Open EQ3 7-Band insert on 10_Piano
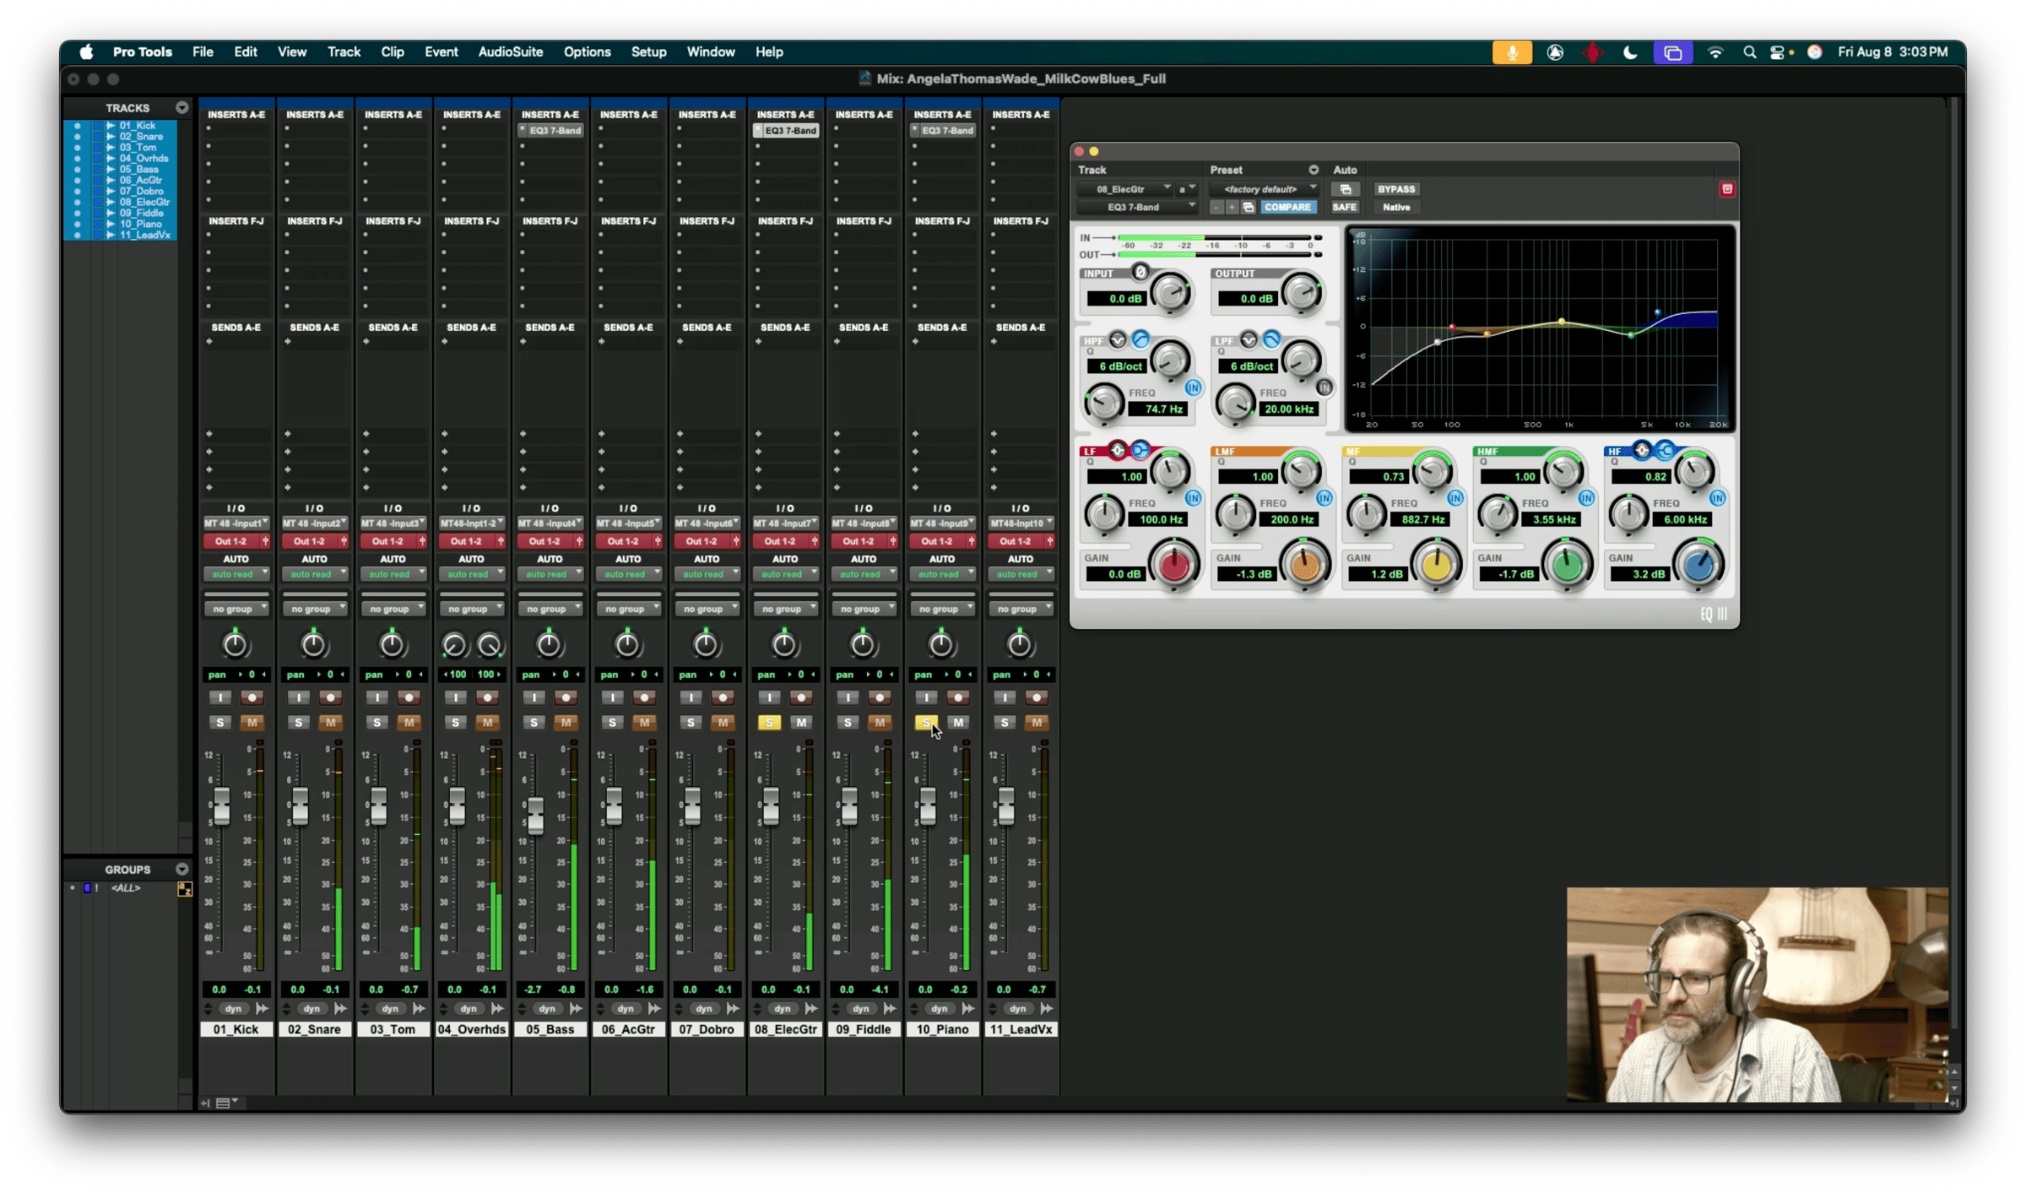 pyautogui.click(x=943, y=131)
